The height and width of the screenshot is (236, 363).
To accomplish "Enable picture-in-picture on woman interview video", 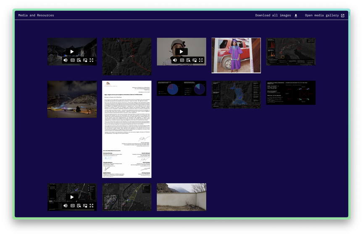I will (x=195, y=60).
